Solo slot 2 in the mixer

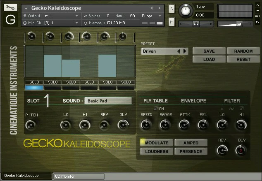point(53,82)
